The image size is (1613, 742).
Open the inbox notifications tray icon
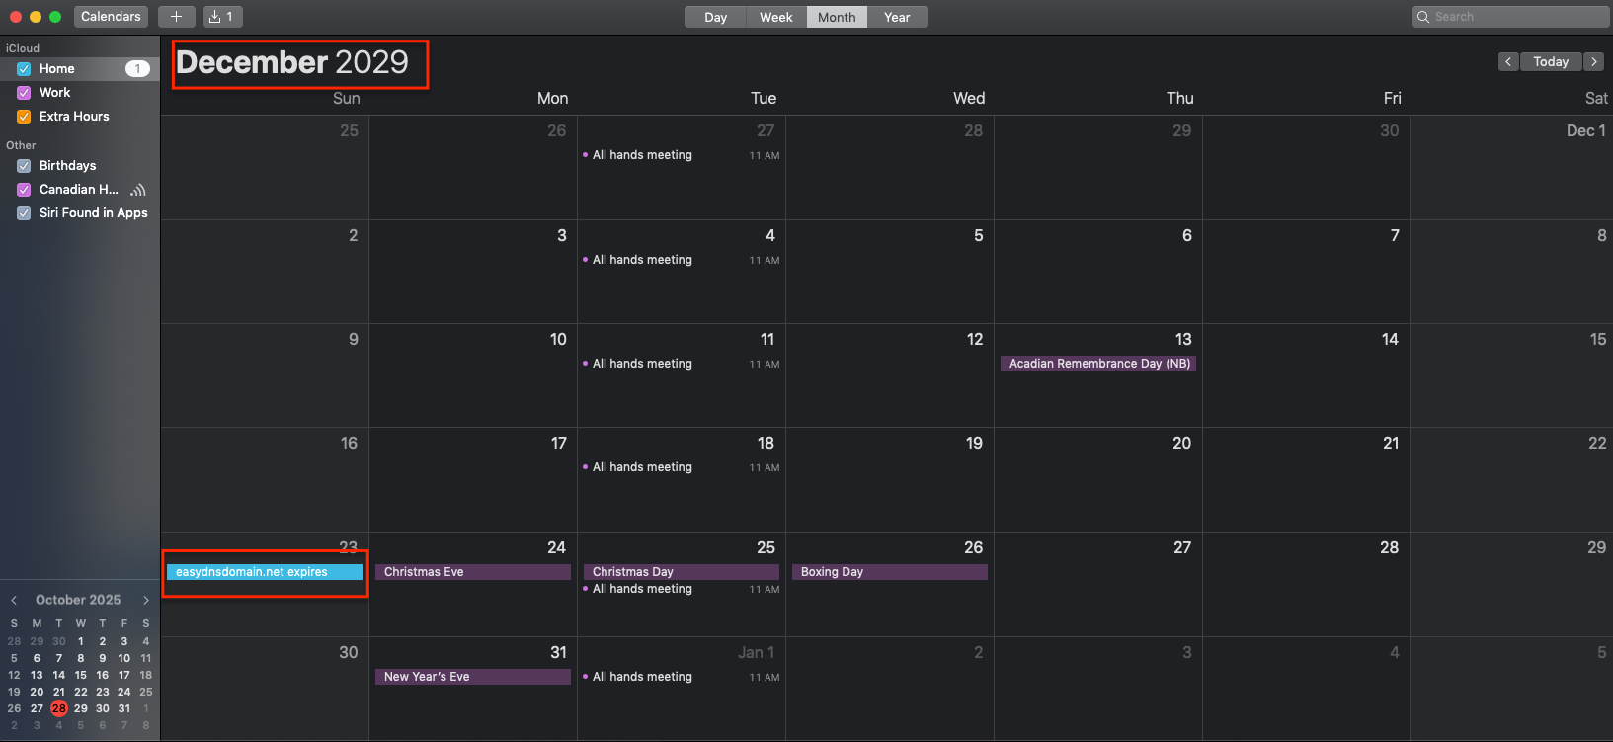click(221, 17)
